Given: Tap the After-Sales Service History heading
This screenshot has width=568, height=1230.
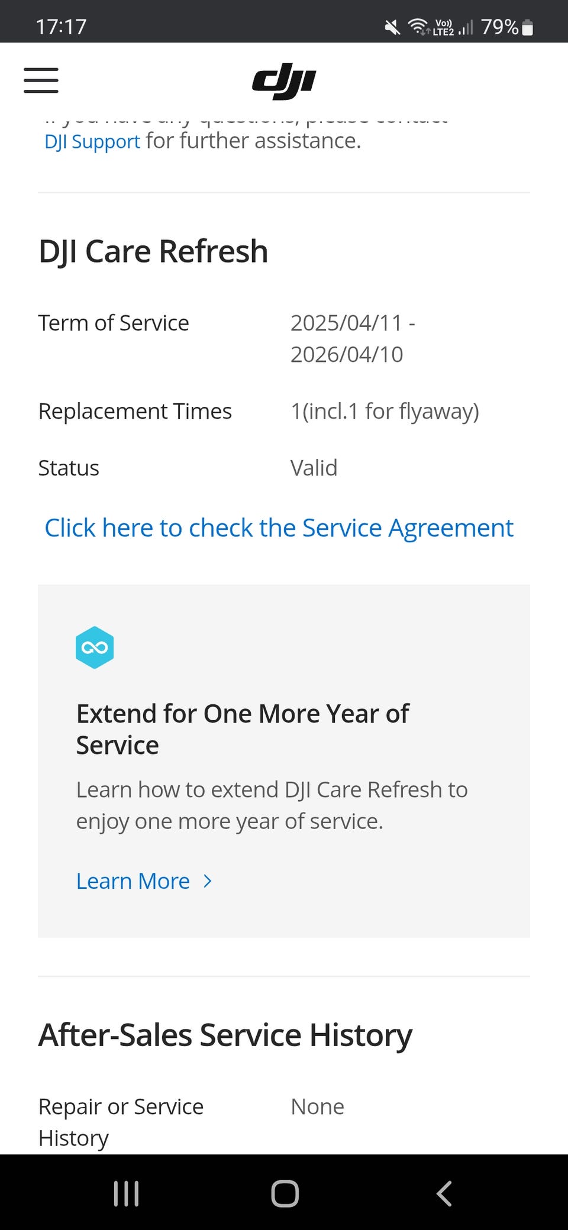Looking at the screenshot, I should pos(225,1035).
